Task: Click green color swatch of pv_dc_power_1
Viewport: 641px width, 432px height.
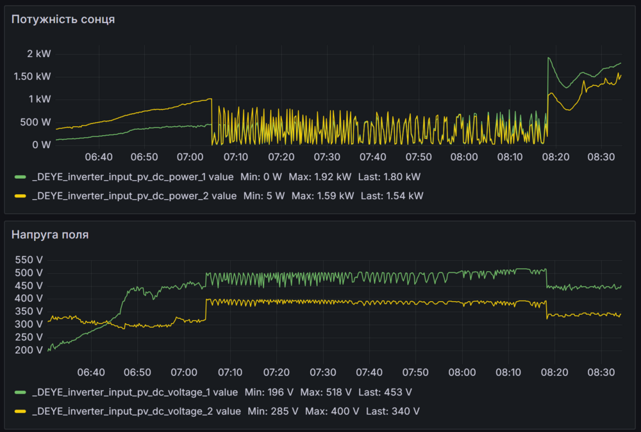Action: (x=21, y=176)
